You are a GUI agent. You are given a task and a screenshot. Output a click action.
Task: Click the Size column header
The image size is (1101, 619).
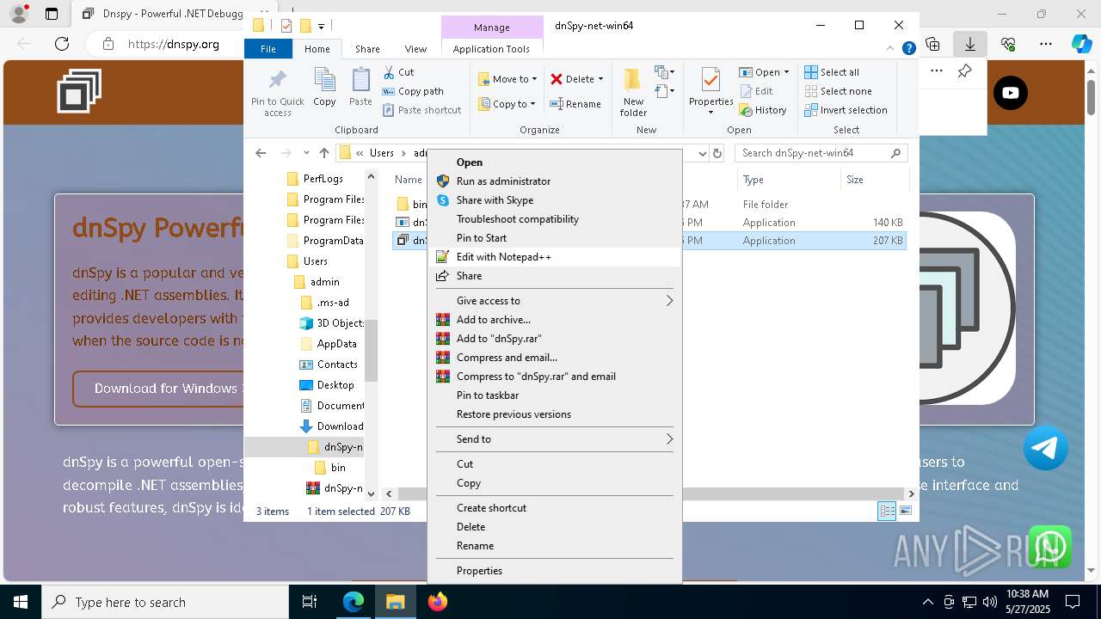[x=873, y=180]
